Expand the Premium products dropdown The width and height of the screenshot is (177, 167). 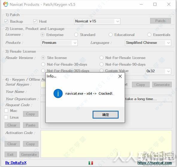coord(59,43)
